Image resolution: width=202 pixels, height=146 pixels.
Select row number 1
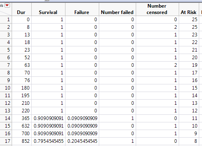tap(6, 20)
